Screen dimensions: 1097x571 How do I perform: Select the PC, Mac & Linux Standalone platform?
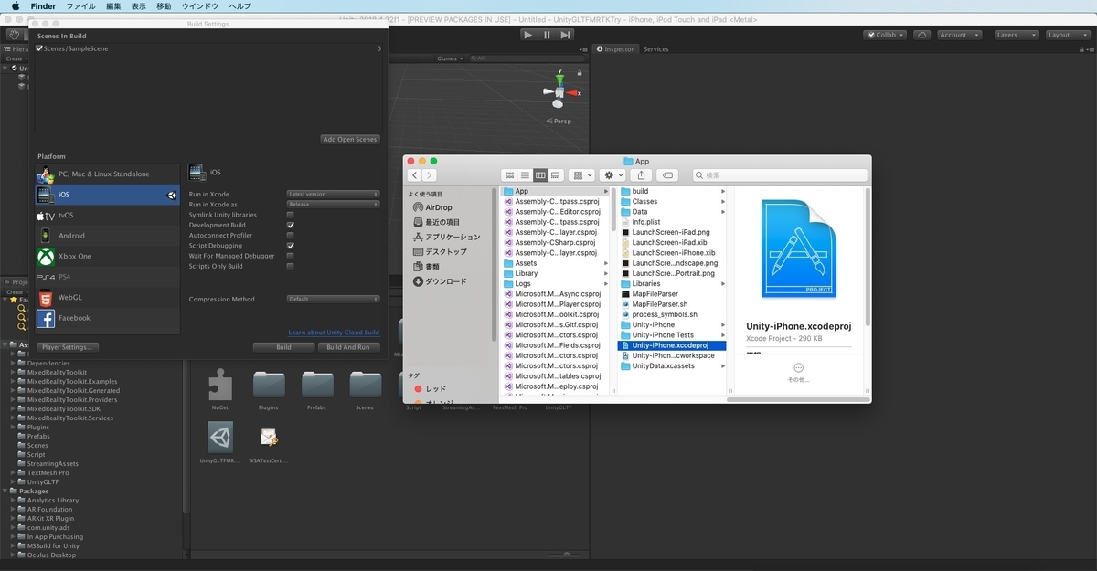(x=108, y=174)
